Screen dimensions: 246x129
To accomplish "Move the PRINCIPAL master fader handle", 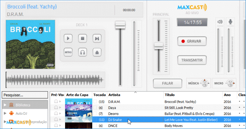I will pos(159,46).
